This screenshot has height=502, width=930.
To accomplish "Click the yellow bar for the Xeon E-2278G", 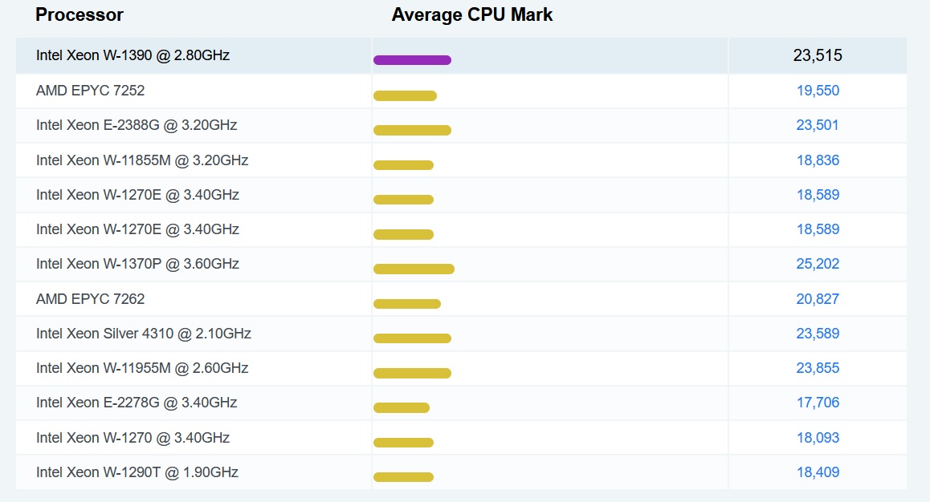I will (402, 408).
